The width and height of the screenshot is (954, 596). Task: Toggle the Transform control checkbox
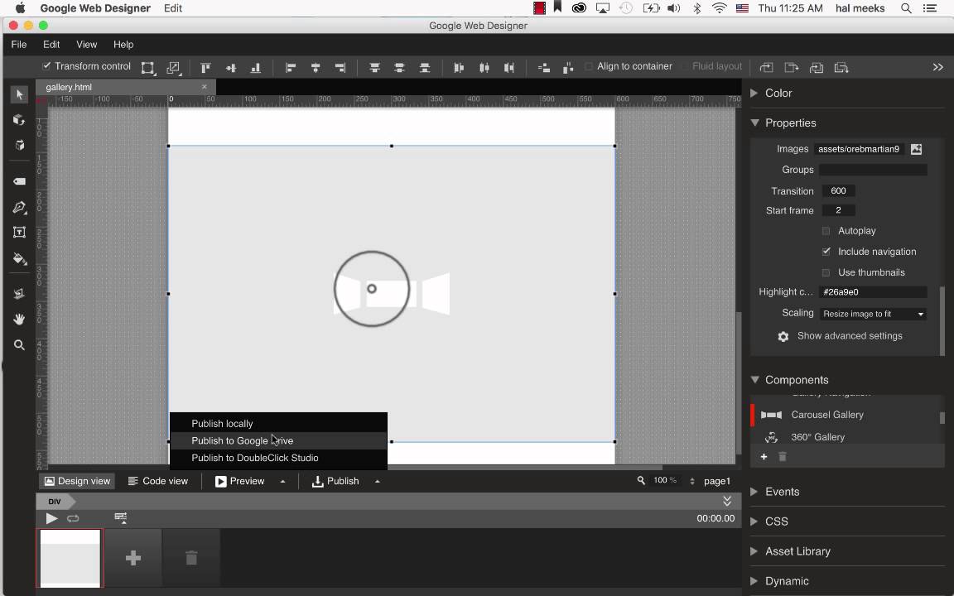point(46,65)
